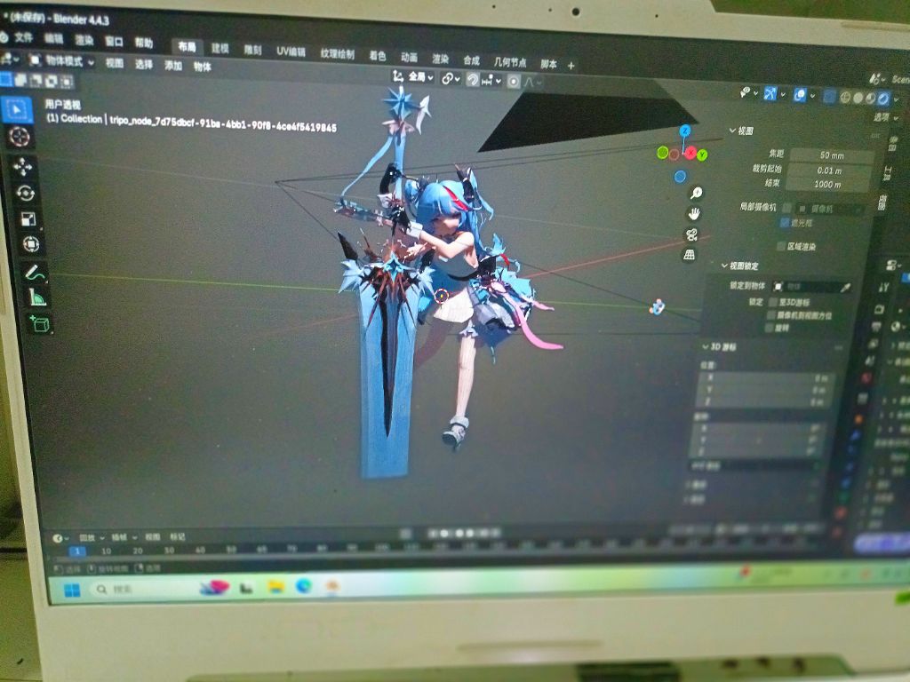Click the Blender logo menu icon
Viewport: 910px width, 682px height.
pos(3,37)
